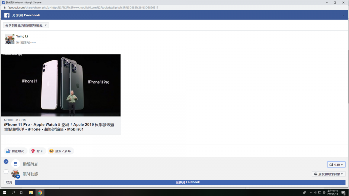Image resolution: width=349 pixels, height=196 pixels.
Task: Click the Facebook logo in the blue header
Action: pos(7,15)
